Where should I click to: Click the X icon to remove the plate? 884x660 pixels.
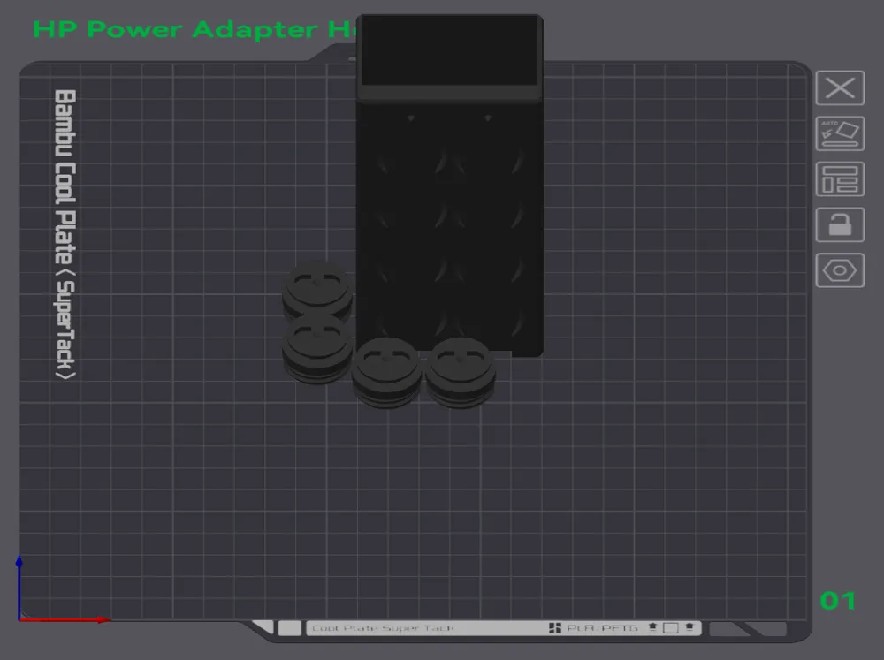coord(840,88)
